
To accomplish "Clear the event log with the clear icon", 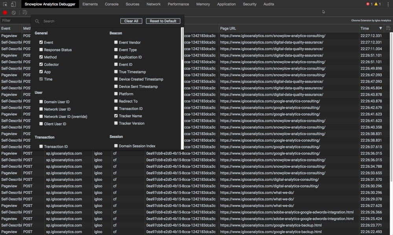I will [14, 12].
